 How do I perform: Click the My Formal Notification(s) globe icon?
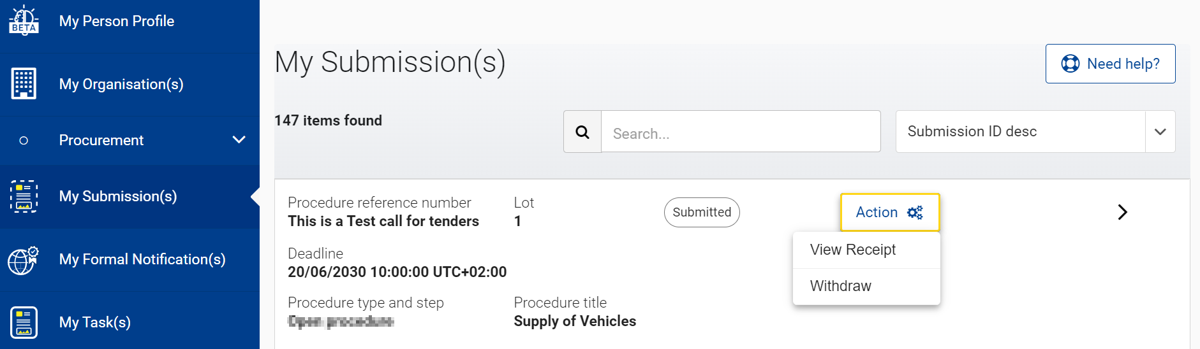[x=24, y=260]
